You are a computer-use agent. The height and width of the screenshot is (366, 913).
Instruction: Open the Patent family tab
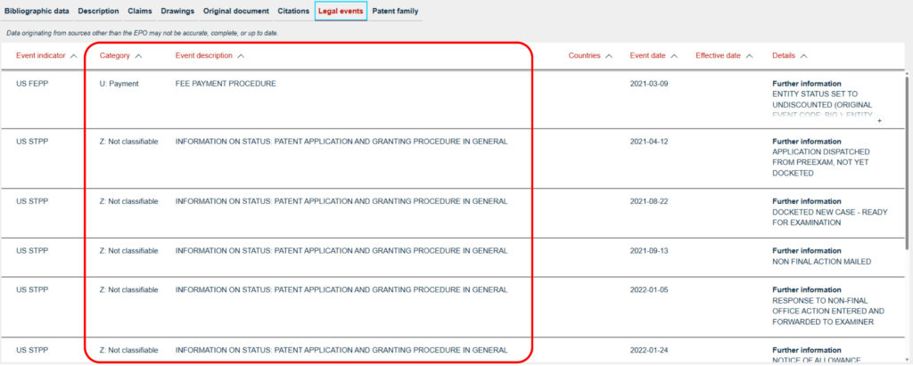coord(395,11)
